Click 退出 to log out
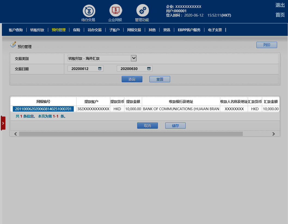288x224 pixels. point(280,5)
